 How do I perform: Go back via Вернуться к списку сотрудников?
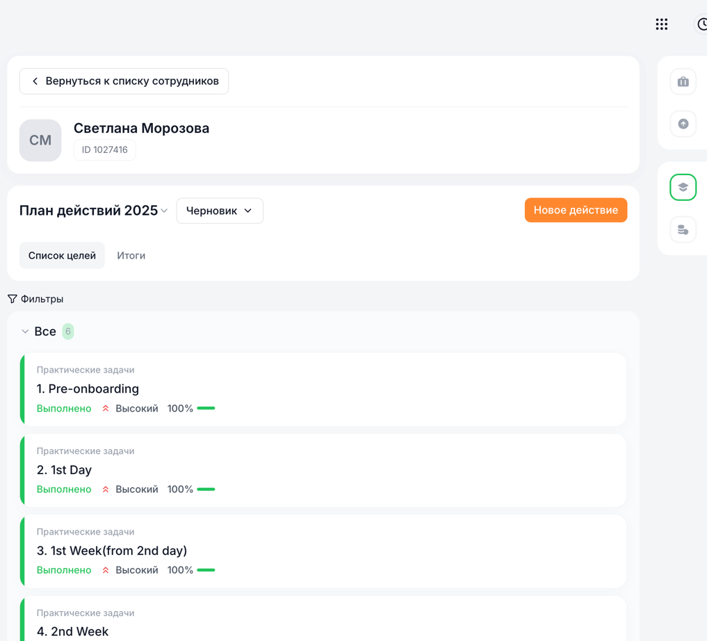point(124,81)
